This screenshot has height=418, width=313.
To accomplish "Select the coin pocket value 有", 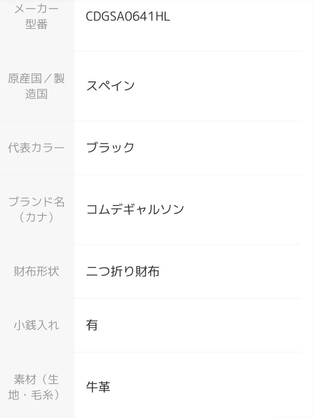I will click(x=92, y=325).
